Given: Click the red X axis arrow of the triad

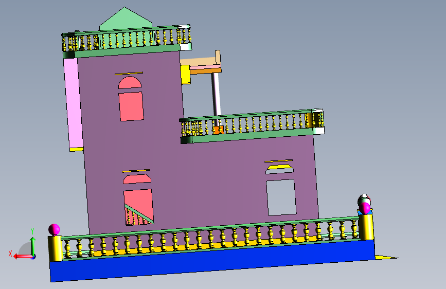Looking at the screenshot, I should pyautogui.click(x=23, y=257).
